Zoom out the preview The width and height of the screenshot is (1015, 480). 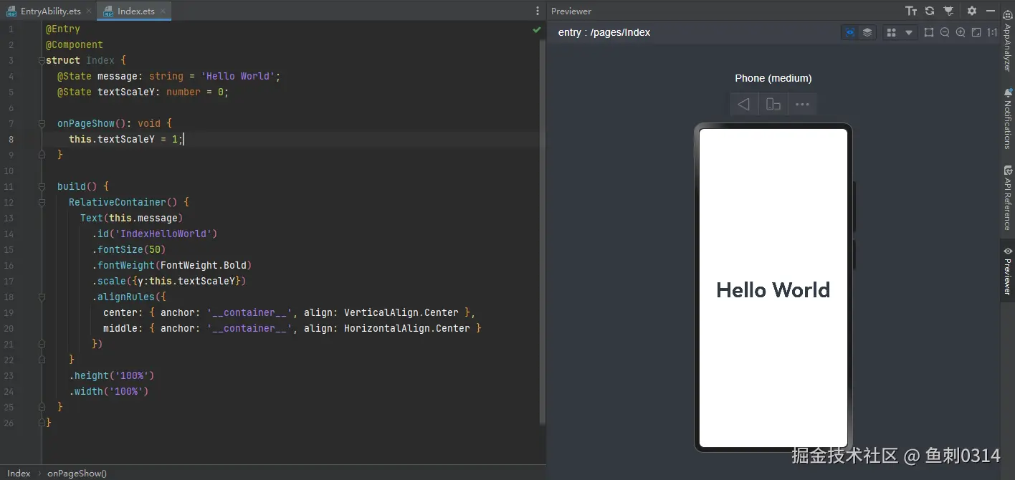click(945, 32)
